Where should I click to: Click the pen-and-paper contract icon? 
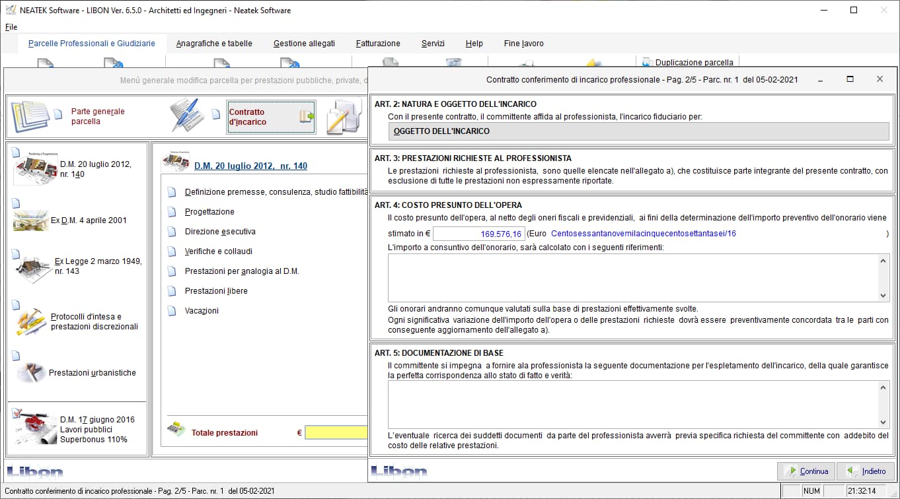186,116
